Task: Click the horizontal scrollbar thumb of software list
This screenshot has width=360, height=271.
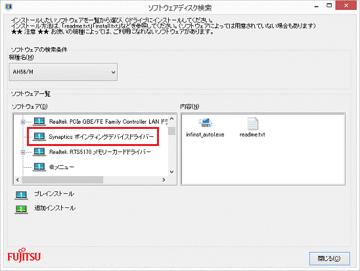Action: coord(62,180)
